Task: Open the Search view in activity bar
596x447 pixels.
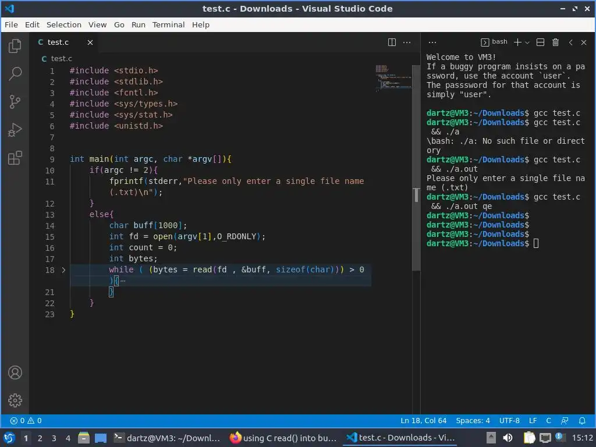Action: tap(15, 74)
